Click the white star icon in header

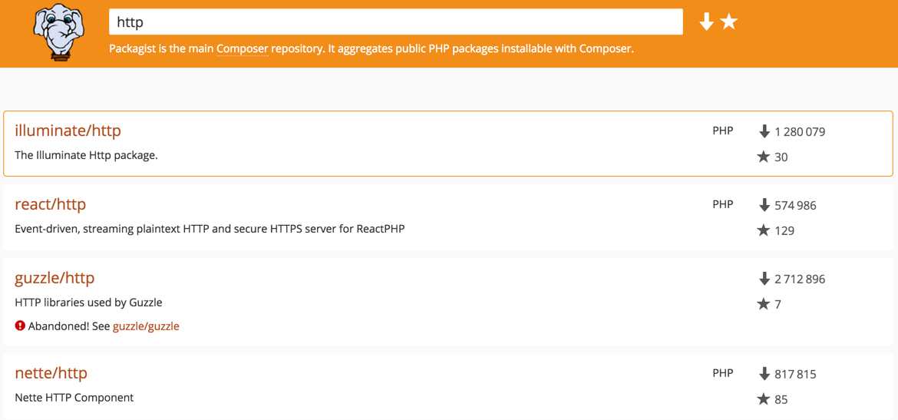coord(728,21)
